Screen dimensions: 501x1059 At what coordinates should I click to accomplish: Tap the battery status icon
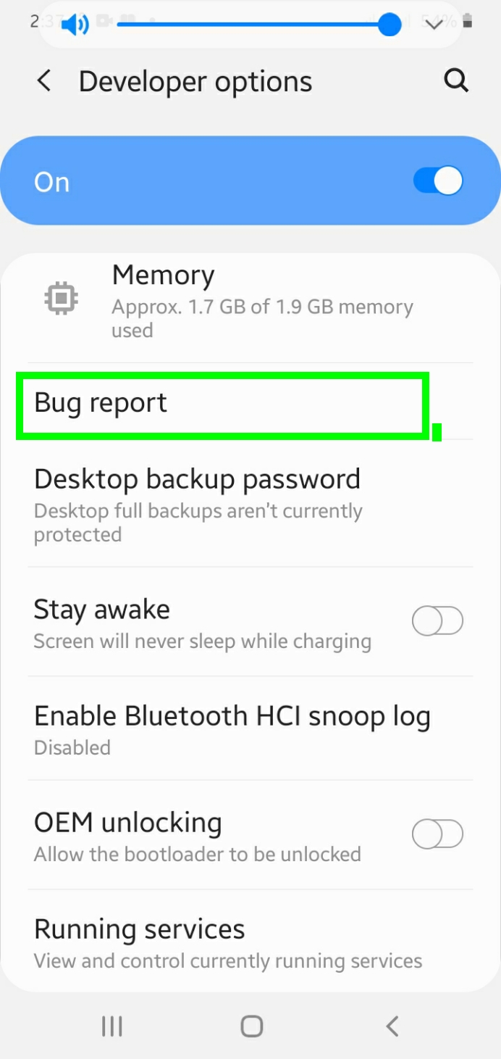point(468,22)
